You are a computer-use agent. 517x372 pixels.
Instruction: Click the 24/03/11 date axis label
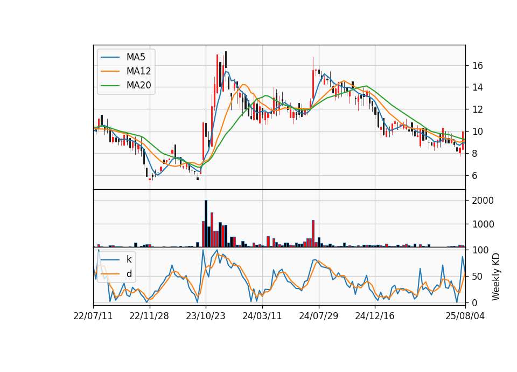click(x=262, y=316)
